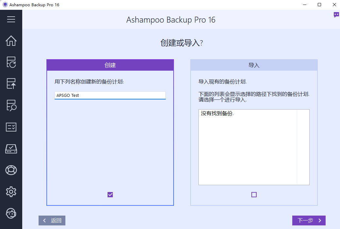Open the drive check icon
The image size is (340, 229).
[11, 149]
